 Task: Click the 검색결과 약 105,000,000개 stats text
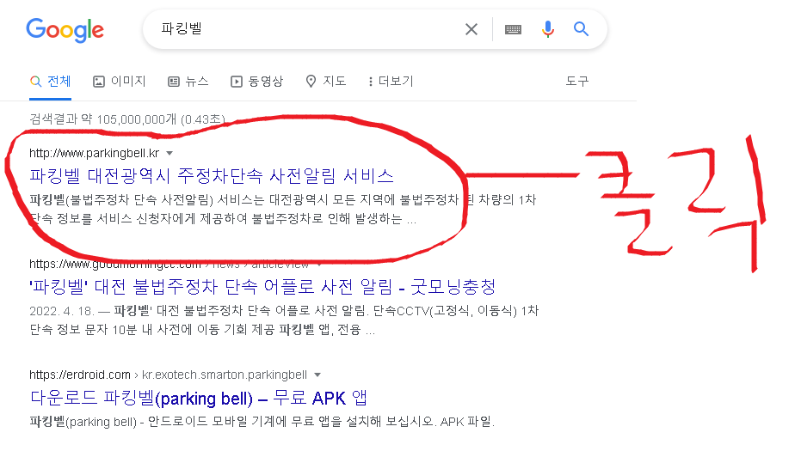126,119
